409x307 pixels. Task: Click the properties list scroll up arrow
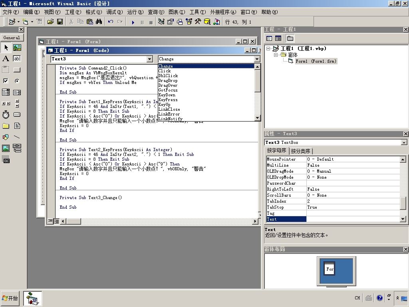tap(403, 159)
